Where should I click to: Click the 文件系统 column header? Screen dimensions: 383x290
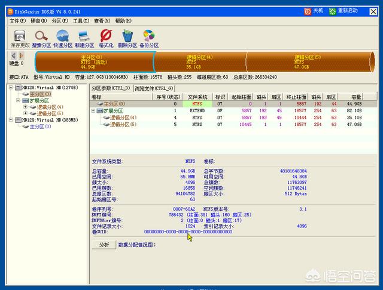197,97
